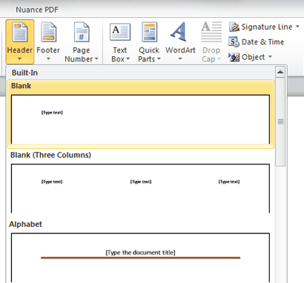The height and width of the screenshot is (283, 304).
Task: Insert a Text Box via its icon
Action: [120, 32]
